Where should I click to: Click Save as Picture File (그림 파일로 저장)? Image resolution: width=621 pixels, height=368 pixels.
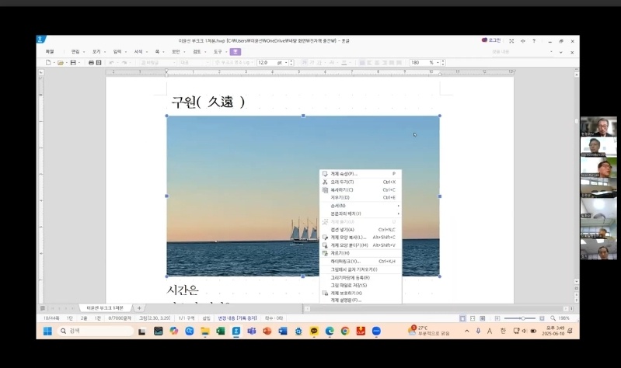pyautogui.click(x=348, y=285)
